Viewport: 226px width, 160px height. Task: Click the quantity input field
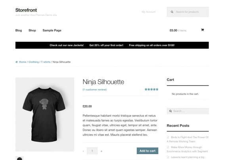click(92, 151)
